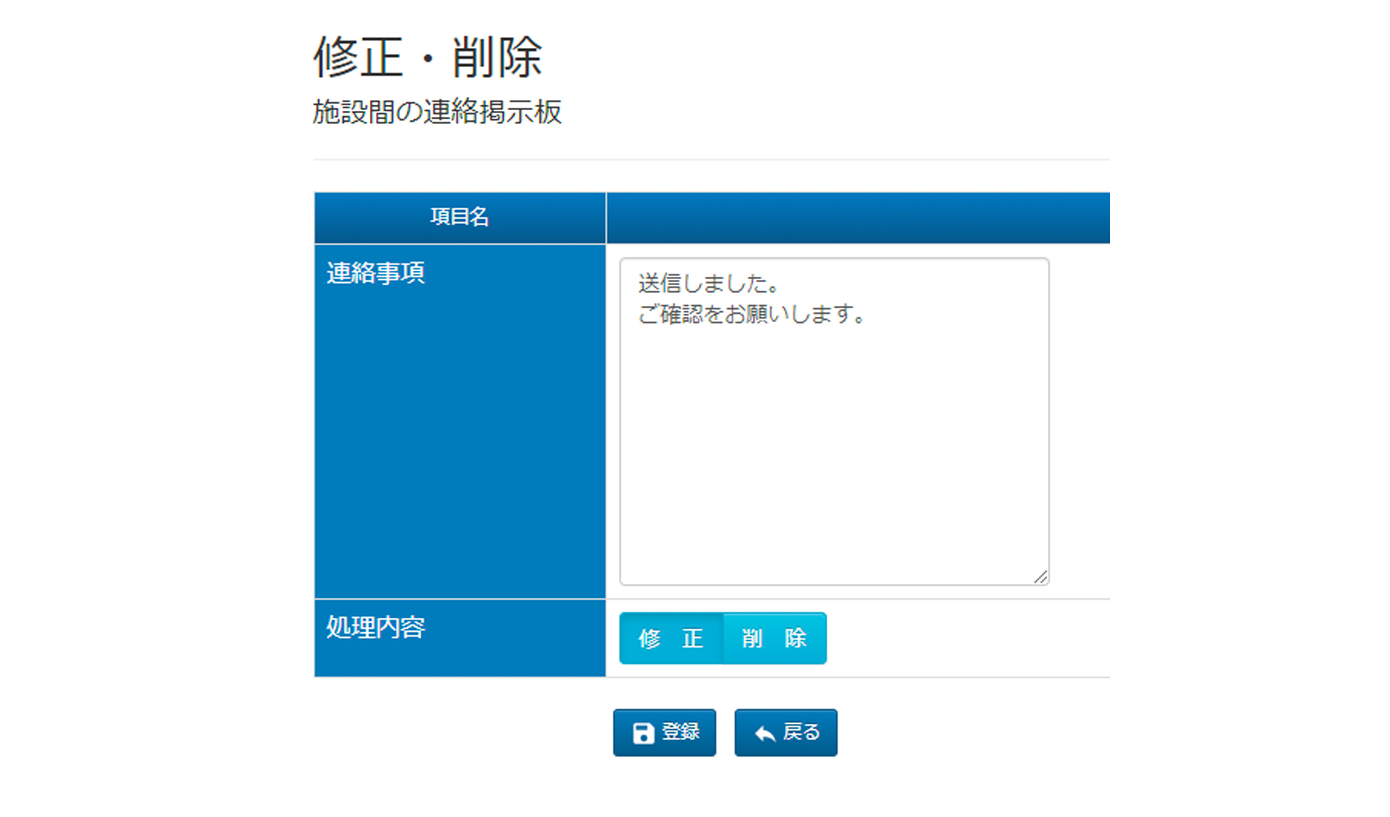Click the horizontal divider under the subtitle
1390x817 pixels.
pyautogui.click(x=711, y=160)
